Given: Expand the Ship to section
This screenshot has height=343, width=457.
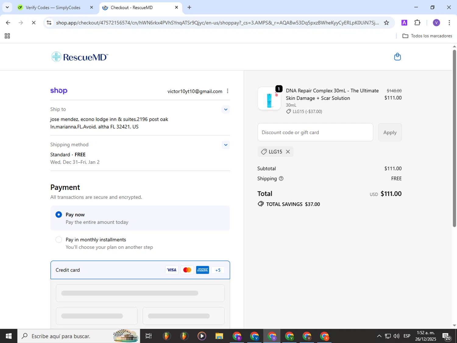Looking at the screenshot, I should [225, 109].
